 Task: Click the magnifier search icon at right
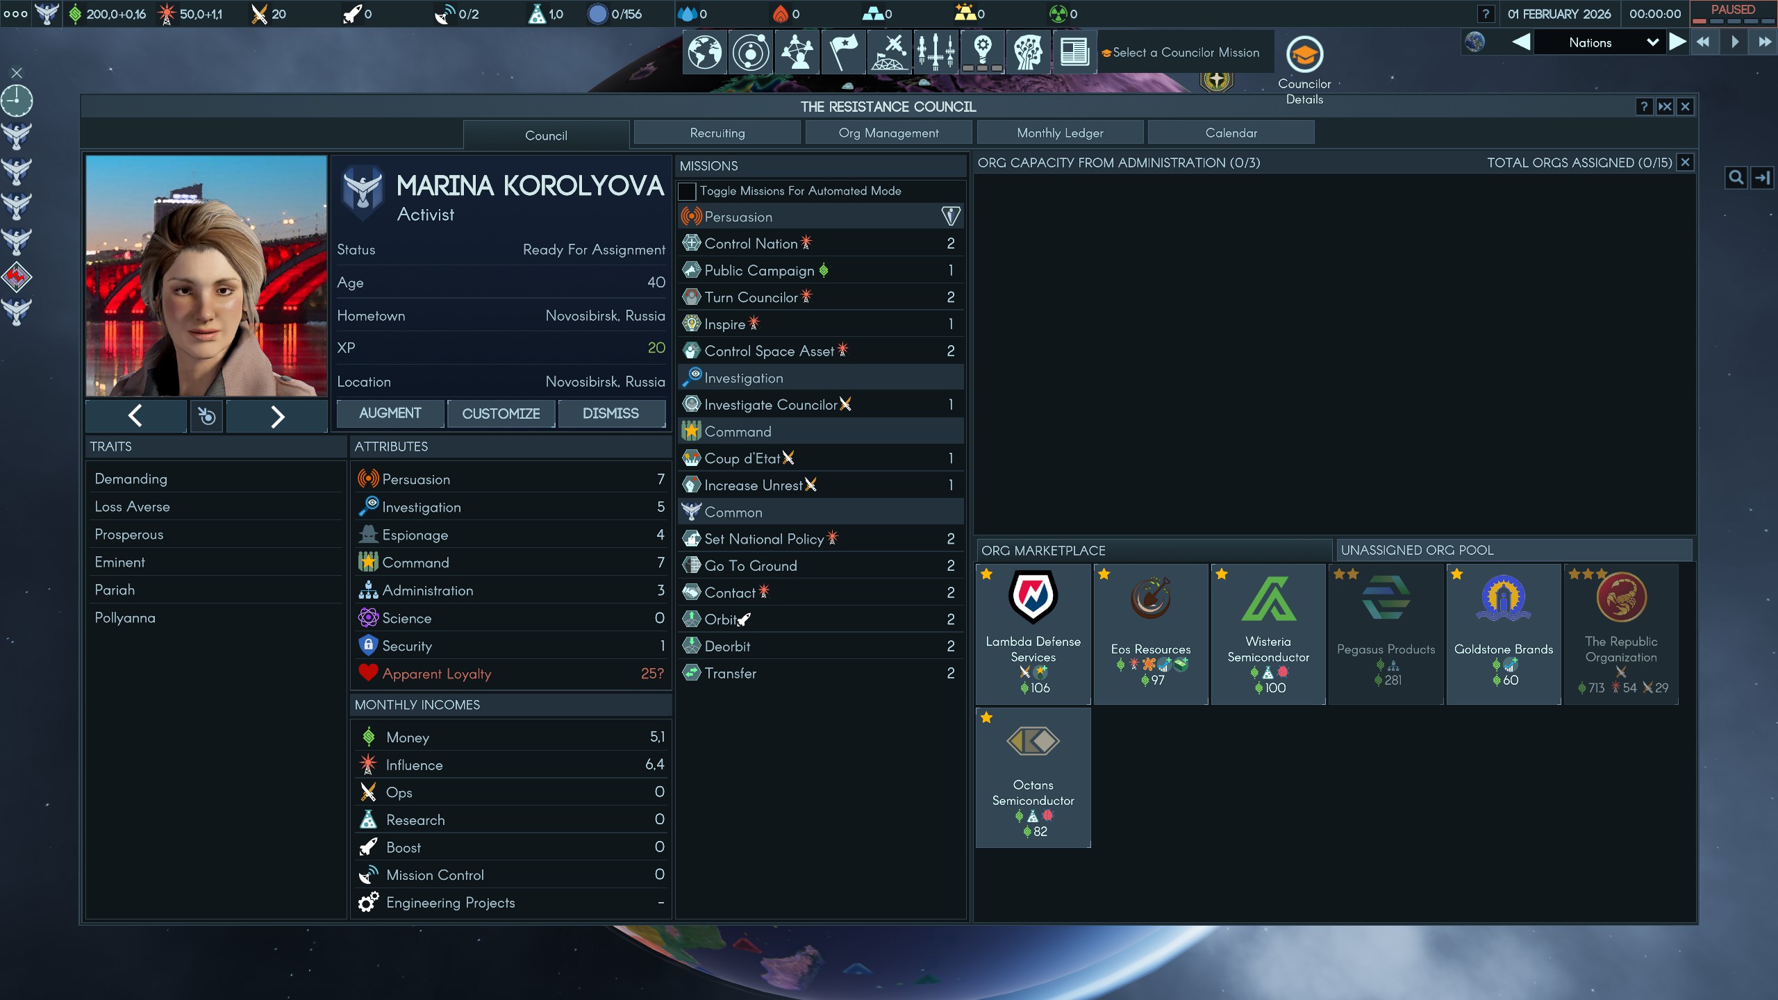[x=1736, y=178]
